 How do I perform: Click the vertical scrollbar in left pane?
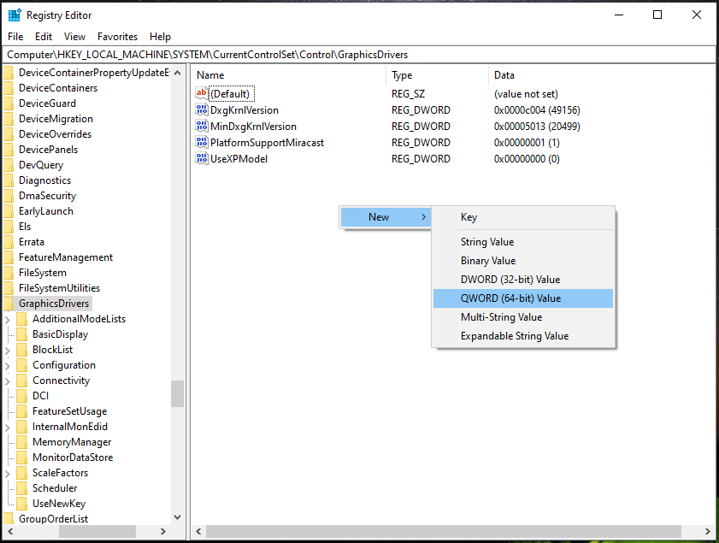click(x=177, y=393)
